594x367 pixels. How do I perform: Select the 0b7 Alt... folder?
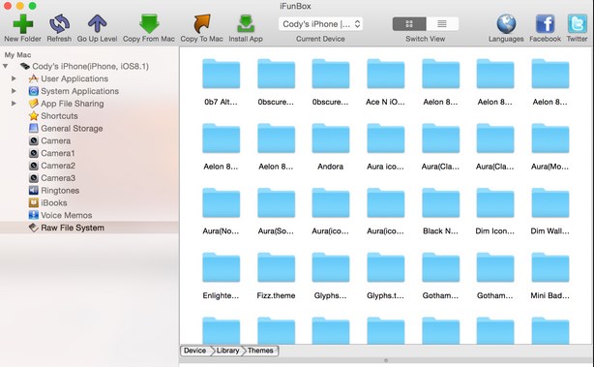click(221, 74)
